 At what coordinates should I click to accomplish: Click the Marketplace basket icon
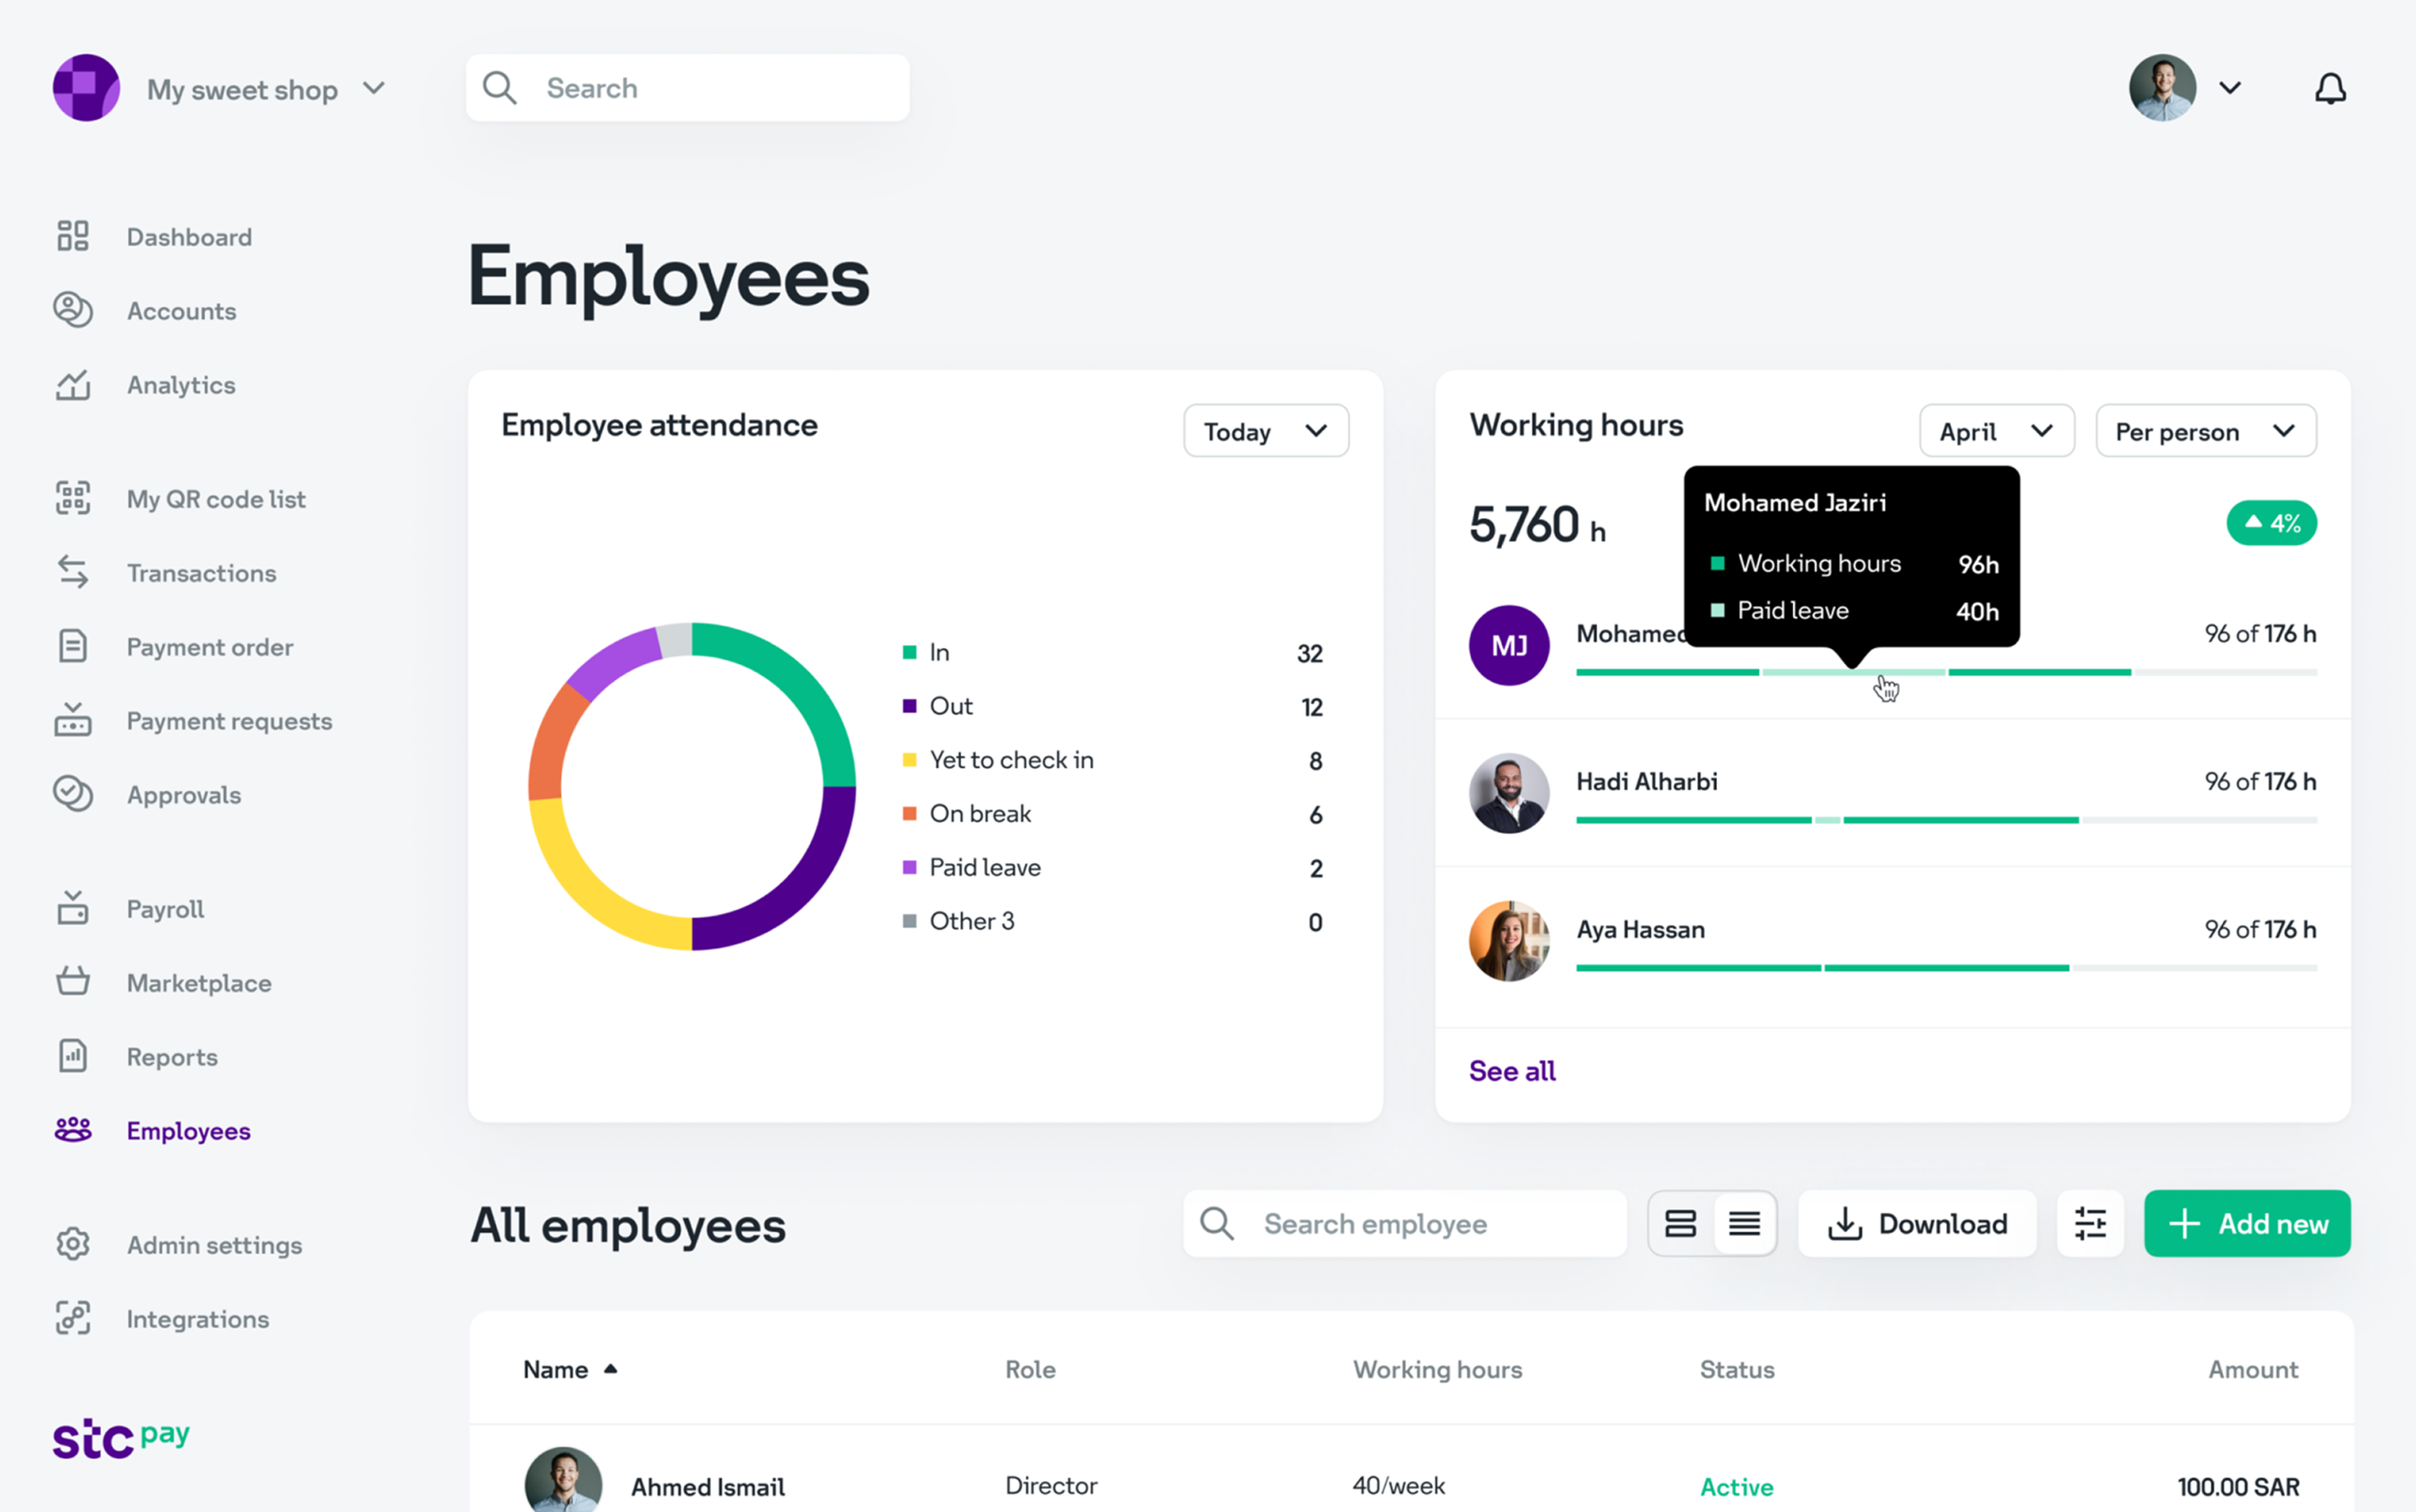[73, 982]
